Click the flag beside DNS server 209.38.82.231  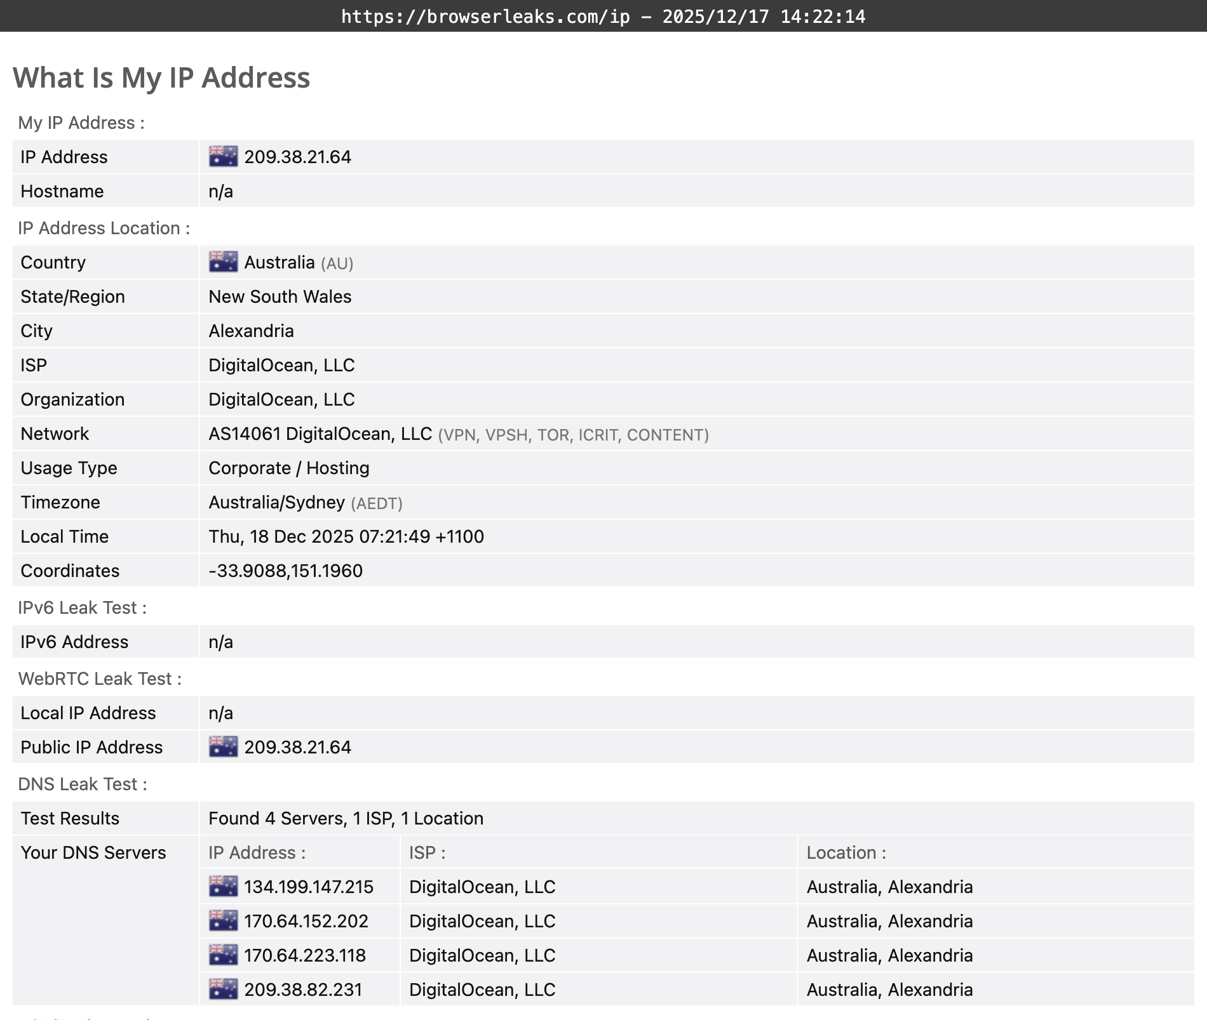pyautogui.click(x=224, y=989)
